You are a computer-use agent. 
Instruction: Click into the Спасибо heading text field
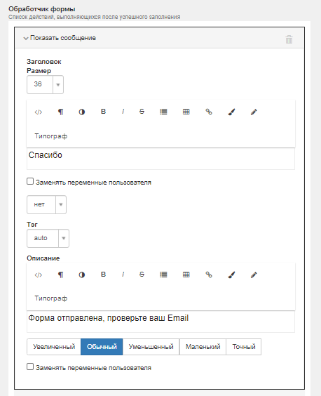160,159
